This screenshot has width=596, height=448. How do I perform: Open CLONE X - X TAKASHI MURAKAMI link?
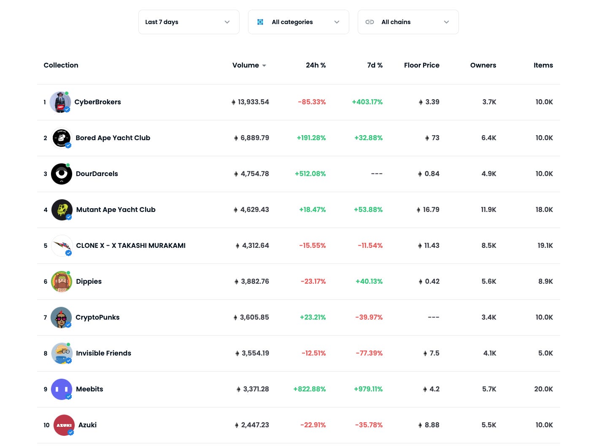131,245
